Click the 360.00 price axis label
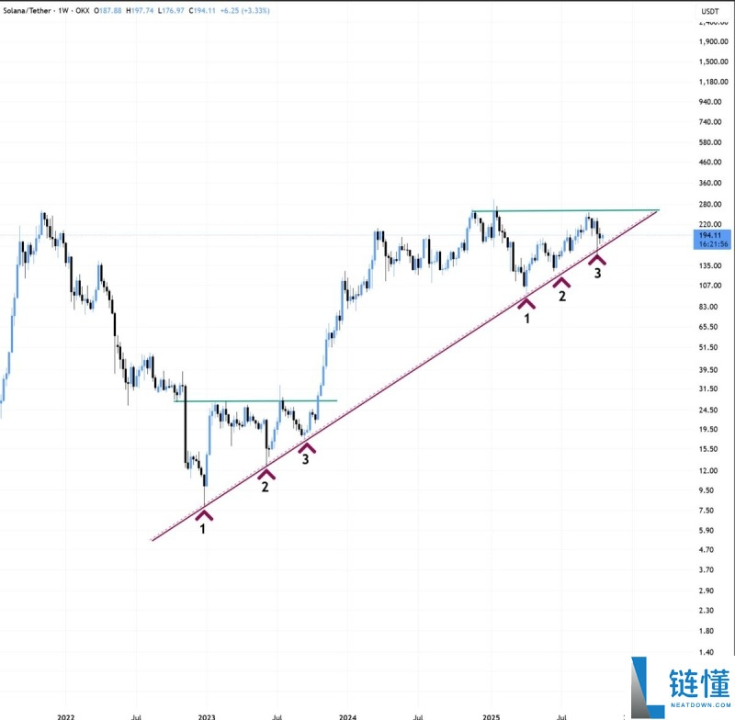The image size is (735, 720). coord(710,183)
